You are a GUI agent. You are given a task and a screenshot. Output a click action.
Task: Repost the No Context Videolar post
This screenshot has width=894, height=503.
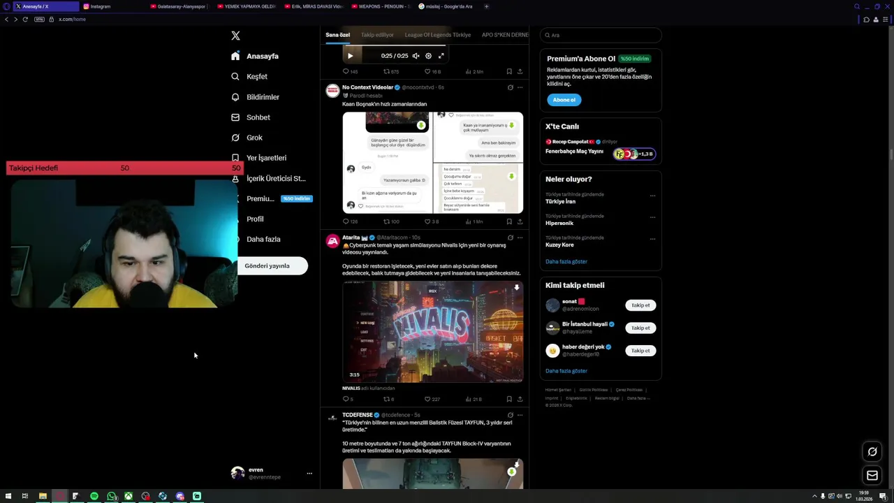391,221
